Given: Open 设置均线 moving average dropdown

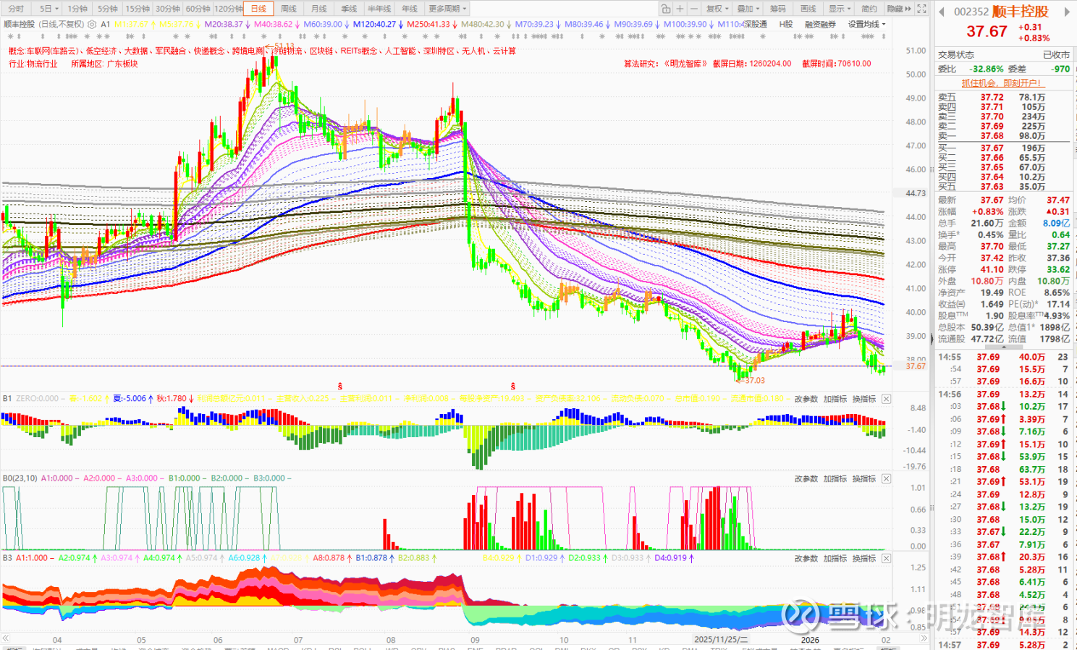Looking at the screenshot, I should (x=866, y=25).
